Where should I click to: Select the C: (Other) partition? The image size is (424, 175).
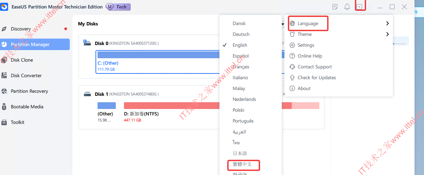point(158,62)
